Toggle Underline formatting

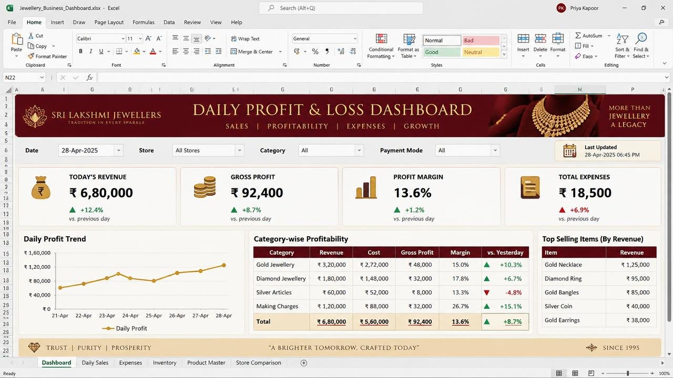(101, 51)
